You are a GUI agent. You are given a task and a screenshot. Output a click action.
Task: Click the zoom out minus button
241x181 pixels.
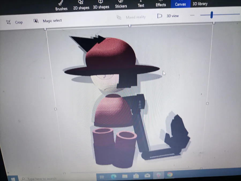point(192,15)
